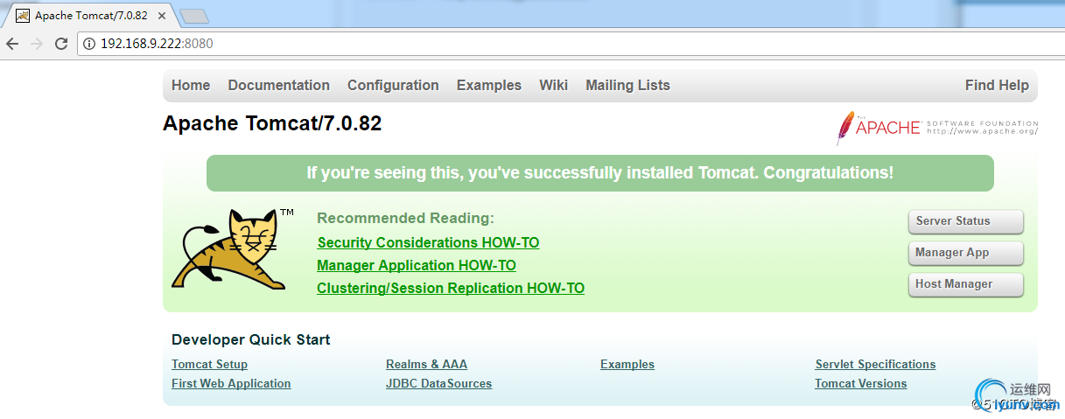This screenshot has height=419, width=1065.
Task: Open the Home navigation item
Action: coord(191,85)
